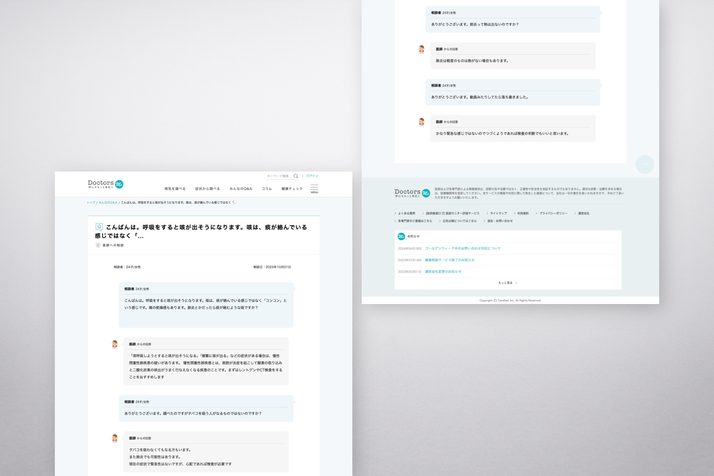Click the Q speech bubble icon beside the title
This screenshot has height=476, width=714.
(99, 227)
